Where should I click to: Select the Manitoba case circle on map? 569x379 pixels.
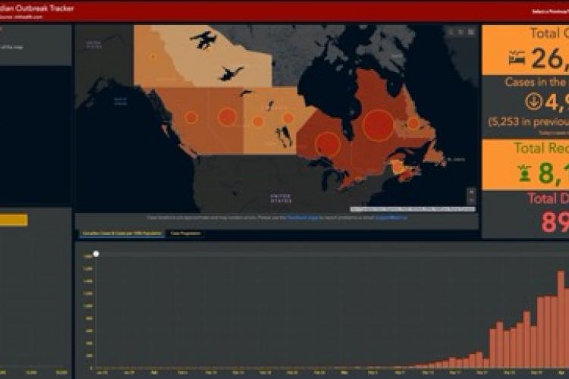(288, 118)
